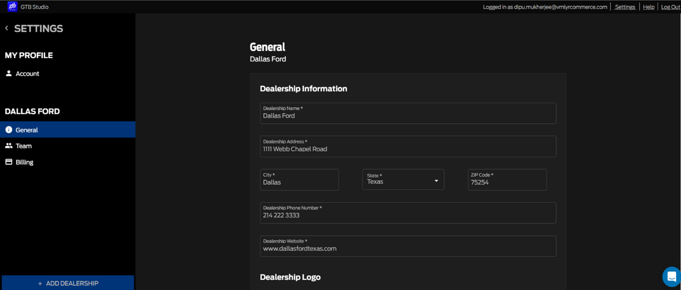Click the Add Dealership button
The height and width of the screenshot is (290, 681).
pyautogui.click(x=68, y=283)
